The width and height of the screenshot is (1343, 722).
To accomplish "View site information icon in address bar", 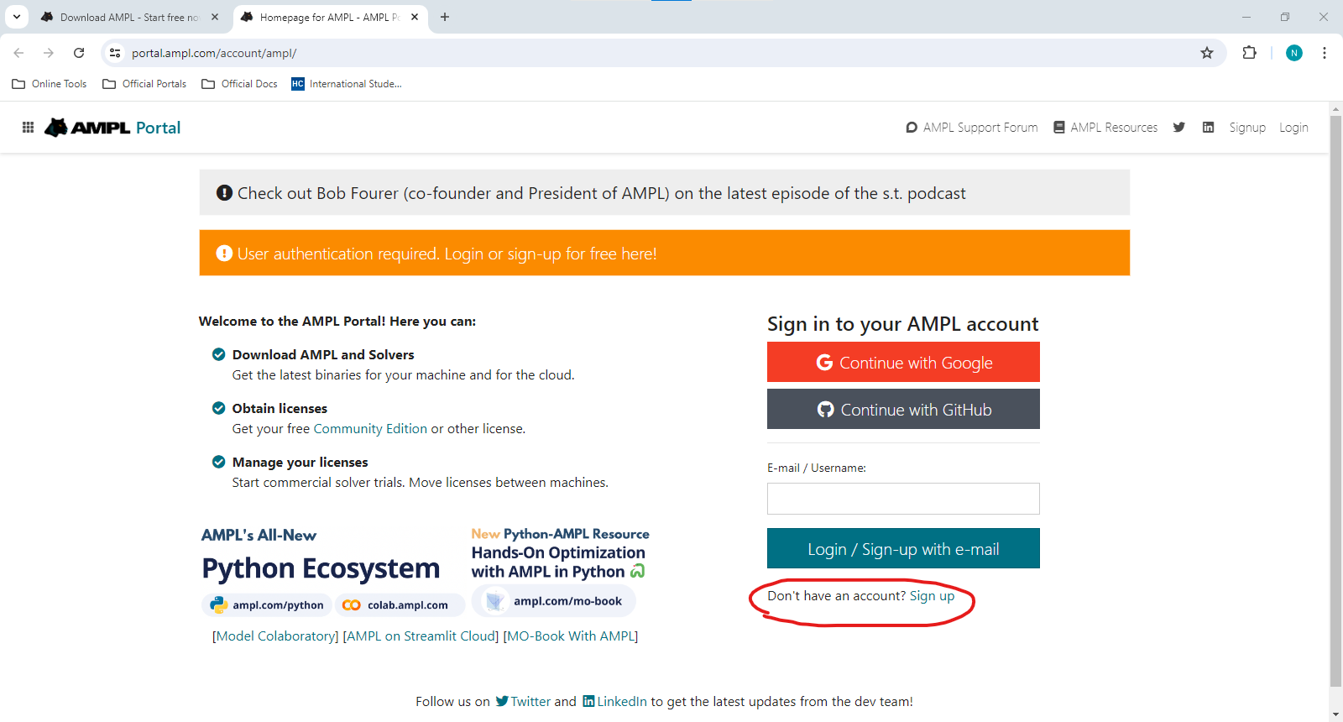I will pos(115,53).
